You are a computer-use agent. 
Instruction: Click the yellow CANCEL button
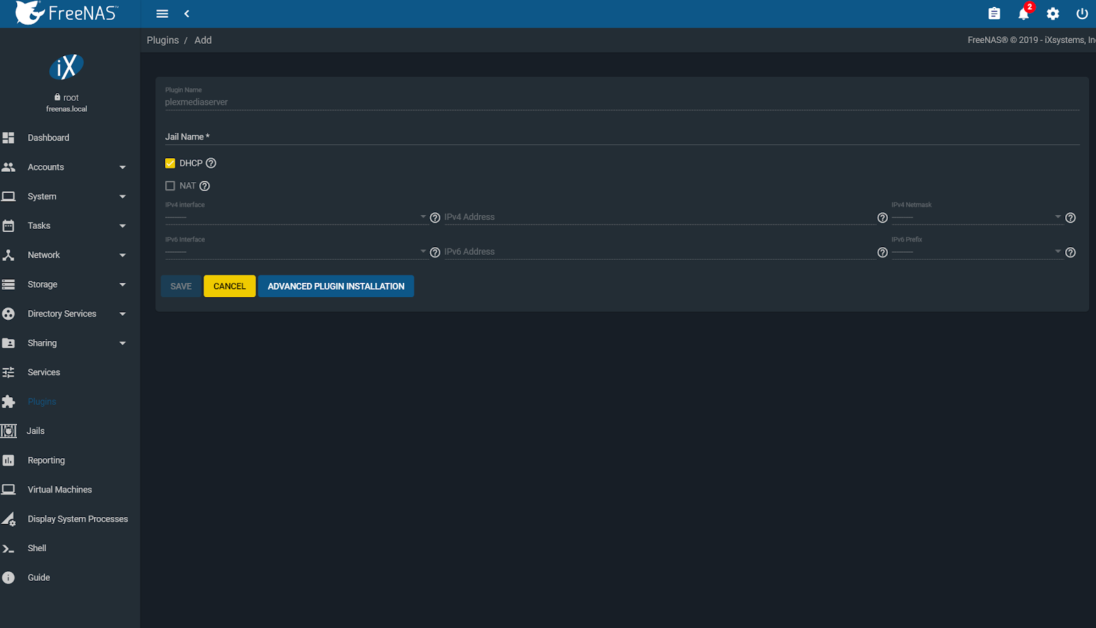pyautogui.click(x=229, y=286)
